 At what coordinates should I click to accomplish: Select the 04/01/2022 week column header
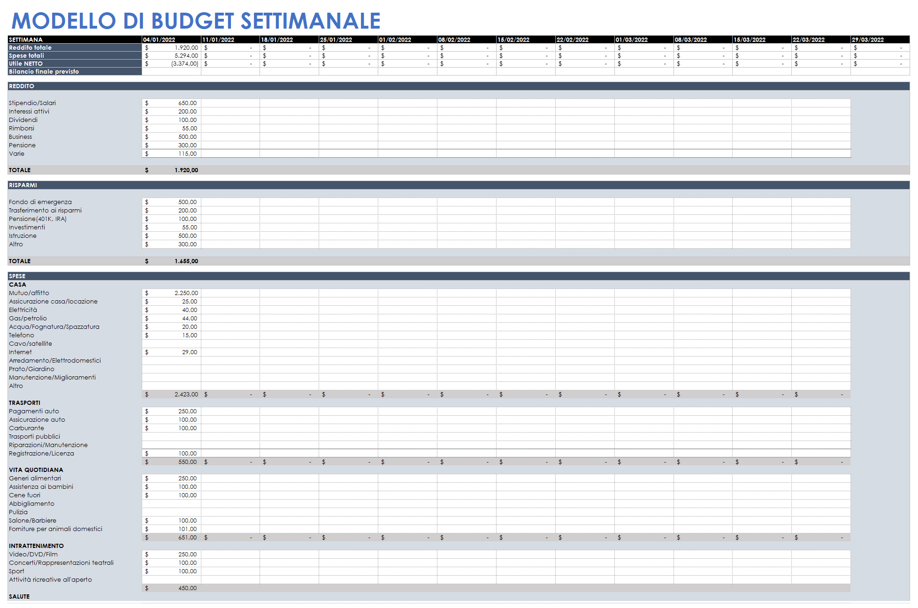click(x=171, y=40)
